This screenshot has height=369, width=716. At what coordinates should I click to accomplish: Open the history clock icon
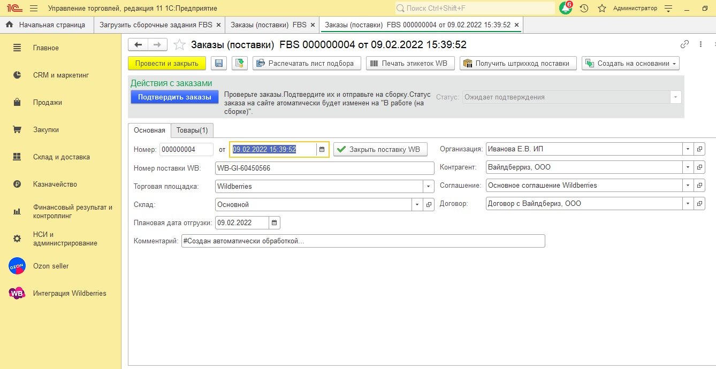(x=584, y=8)
